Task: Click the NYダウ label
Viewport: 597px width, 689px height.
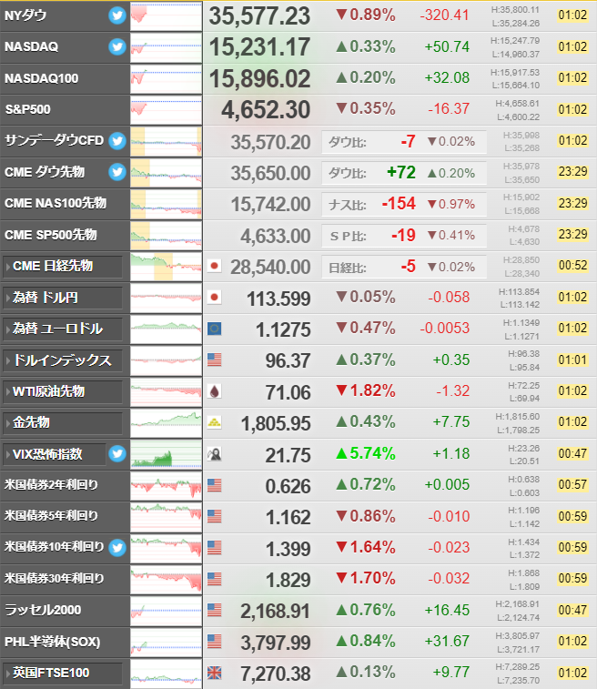Action: coord(25,15)
